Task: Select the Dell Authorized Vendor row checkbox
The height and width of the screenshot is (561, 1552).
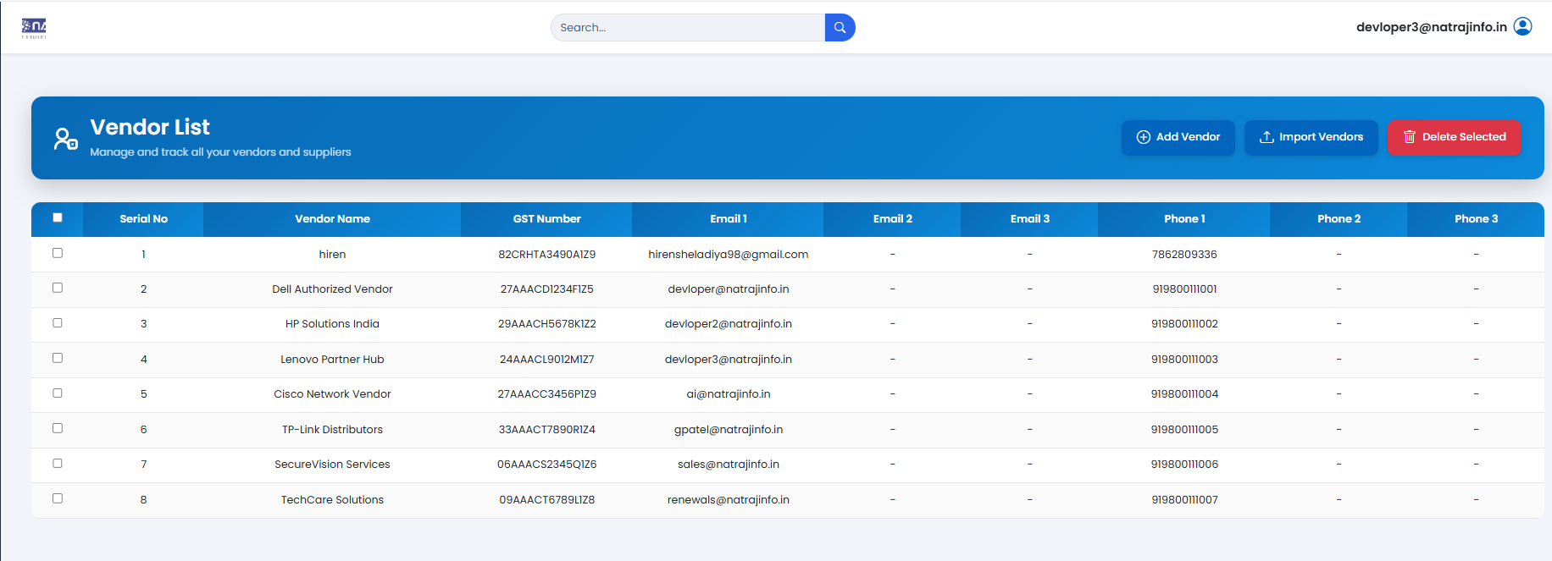Action: click(x=58, y=288)
